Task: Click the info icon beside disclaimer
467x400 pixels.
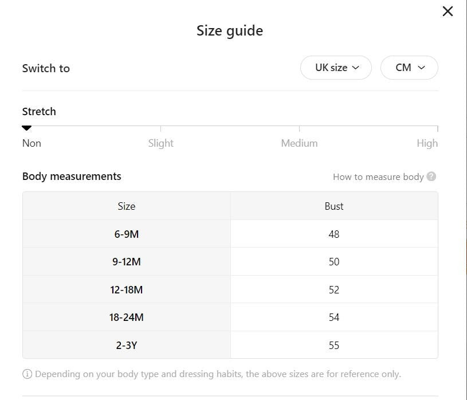Action: click(x=27, y=374)
